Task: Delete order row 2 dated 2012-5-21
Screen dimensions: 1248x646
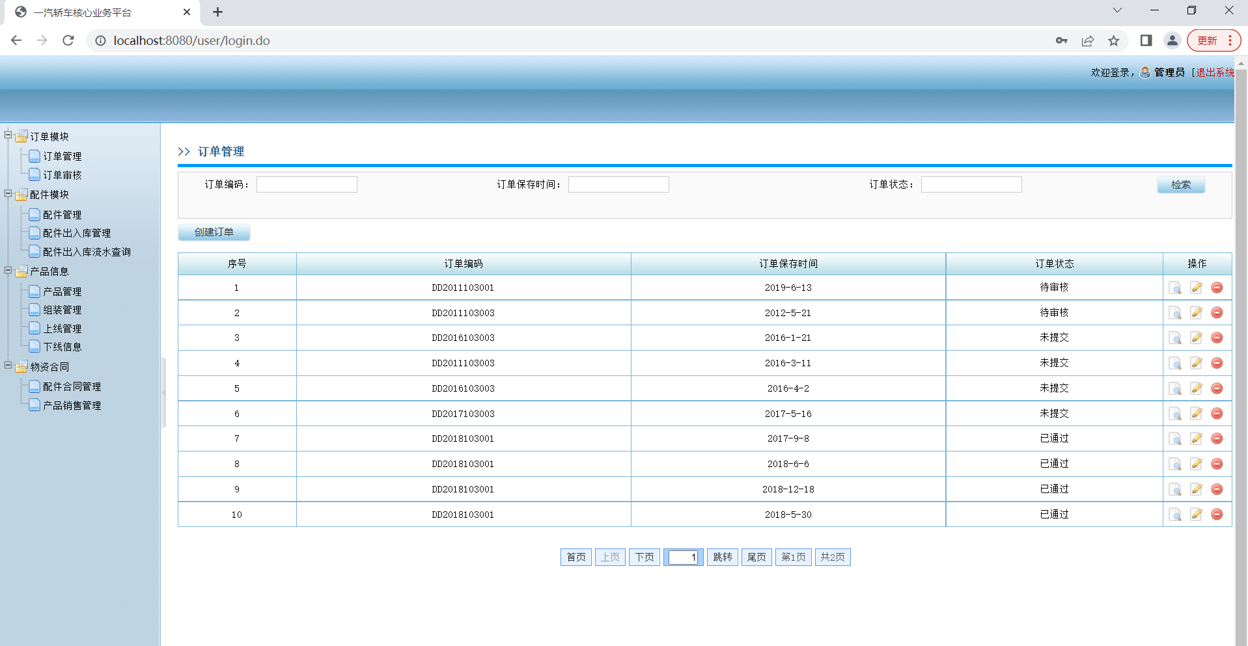Action: point(1217,313)
